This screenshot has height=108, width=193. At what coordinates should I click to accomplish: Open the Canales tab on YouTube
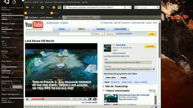coord(100,29)
